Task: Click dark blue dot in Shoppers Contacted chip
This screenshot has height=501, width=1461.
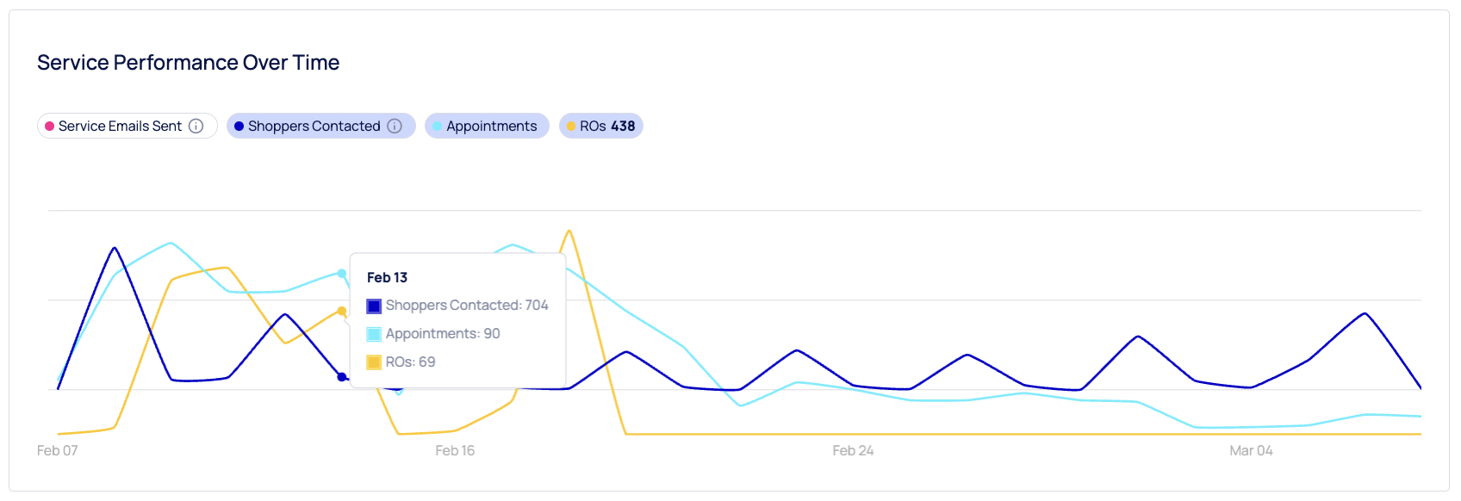Action: [239, 127]
